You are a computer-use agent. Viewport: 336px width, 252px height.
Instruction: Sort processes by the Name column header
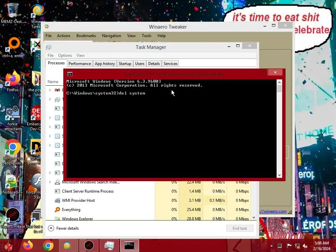click(53, 82)
